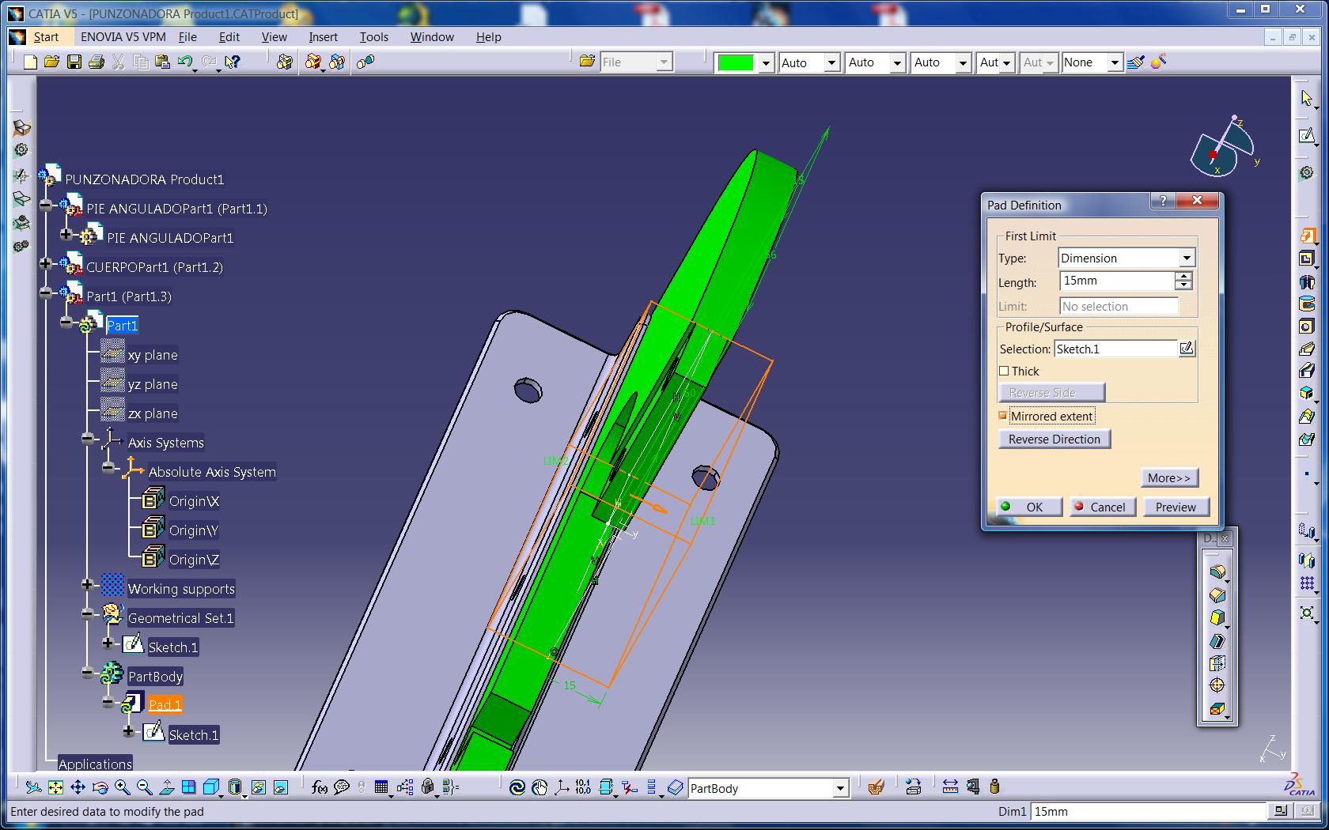1329x830 pixels.
Task: Expand the Working supports node
Action: click(87, 585)
